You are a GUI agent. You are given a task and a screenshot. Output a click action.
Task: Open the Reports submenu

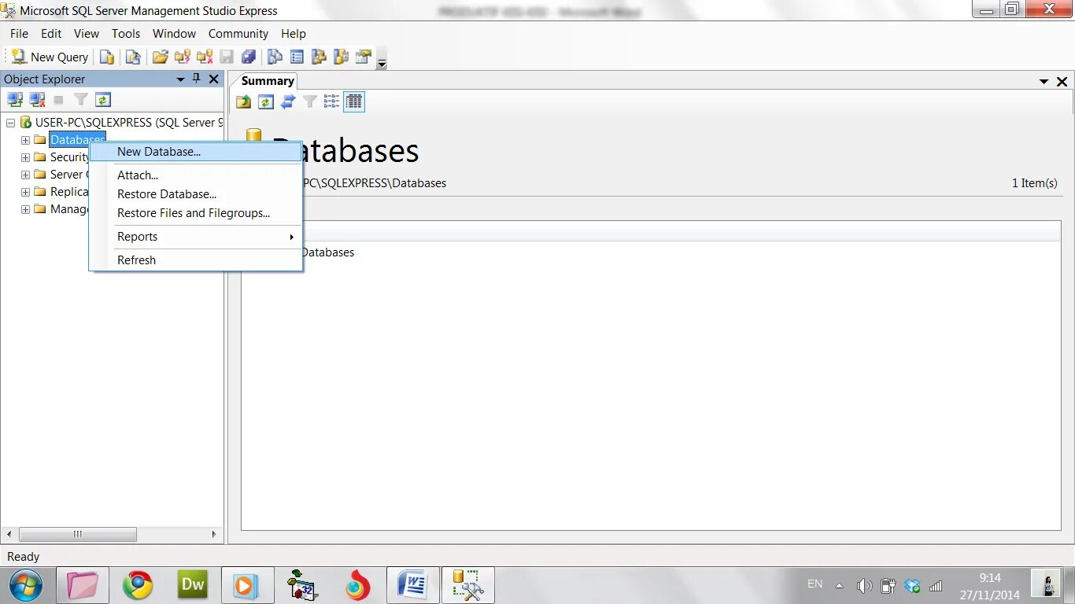click(196, 237)
